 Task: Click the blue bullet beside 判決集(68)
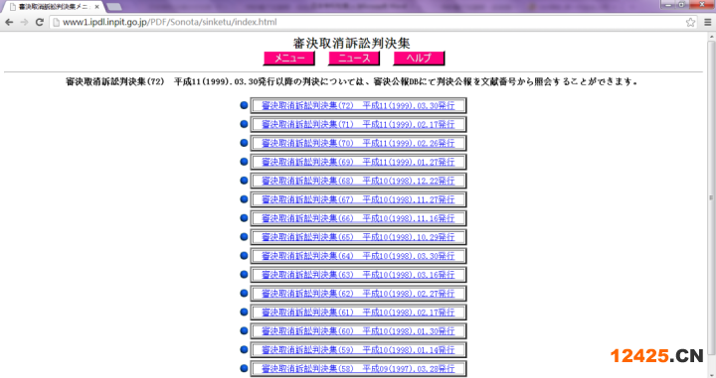pyautogui.click(x=244, y=181)
